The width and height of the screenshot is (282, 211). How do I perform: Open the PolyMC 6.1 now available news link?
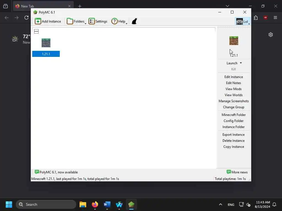(x=56, y=172)
